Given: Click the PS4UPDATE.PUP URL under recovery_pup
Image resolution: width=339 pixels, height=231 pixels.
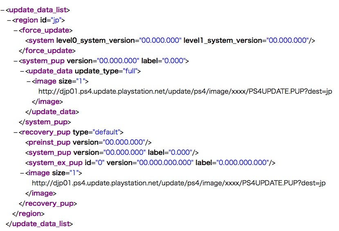Looking at the screenshot, I should 179,183.
